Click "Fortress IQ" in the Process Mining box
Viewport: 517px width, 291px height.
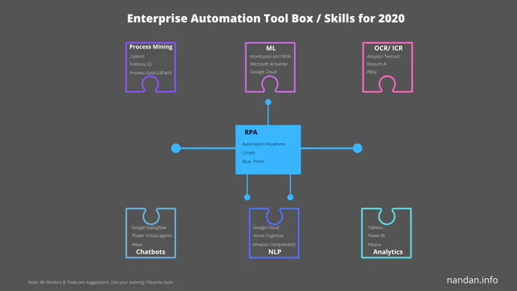tap(141, 65)
